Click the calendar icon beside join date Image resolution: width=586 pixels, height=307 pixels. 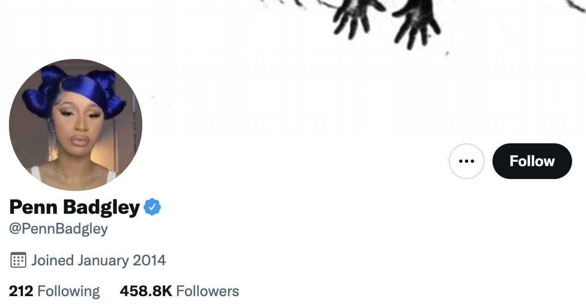[x=18, y=260]
